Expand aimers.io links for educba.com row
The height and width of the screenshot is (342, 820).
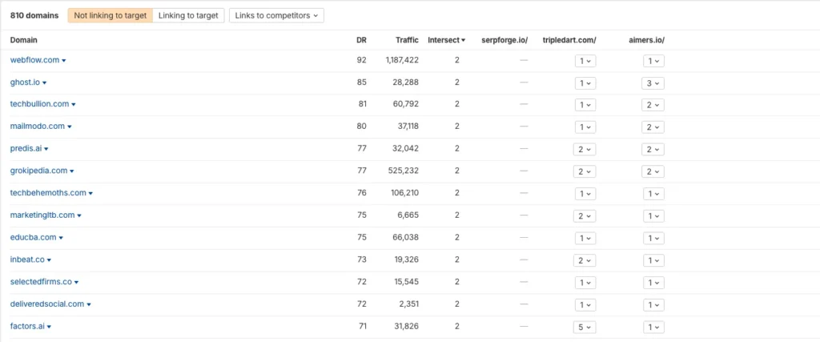pyautogui.click(x=653, y=238)
